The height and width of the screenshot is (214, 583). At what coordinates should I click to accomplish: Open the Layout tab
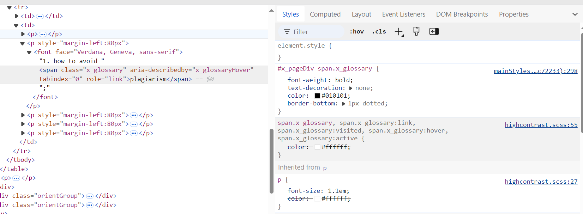point(361,14)
